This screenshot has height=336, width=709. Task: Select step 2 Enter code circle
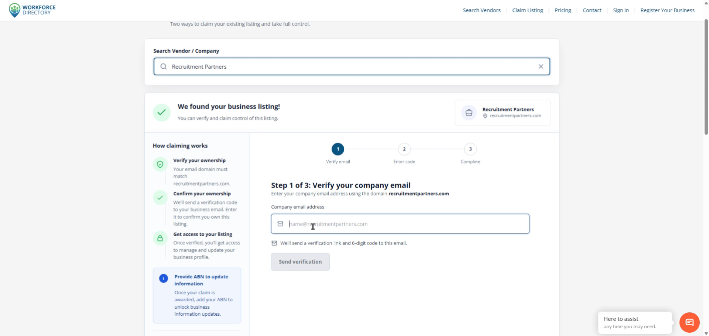click(404, 149)
